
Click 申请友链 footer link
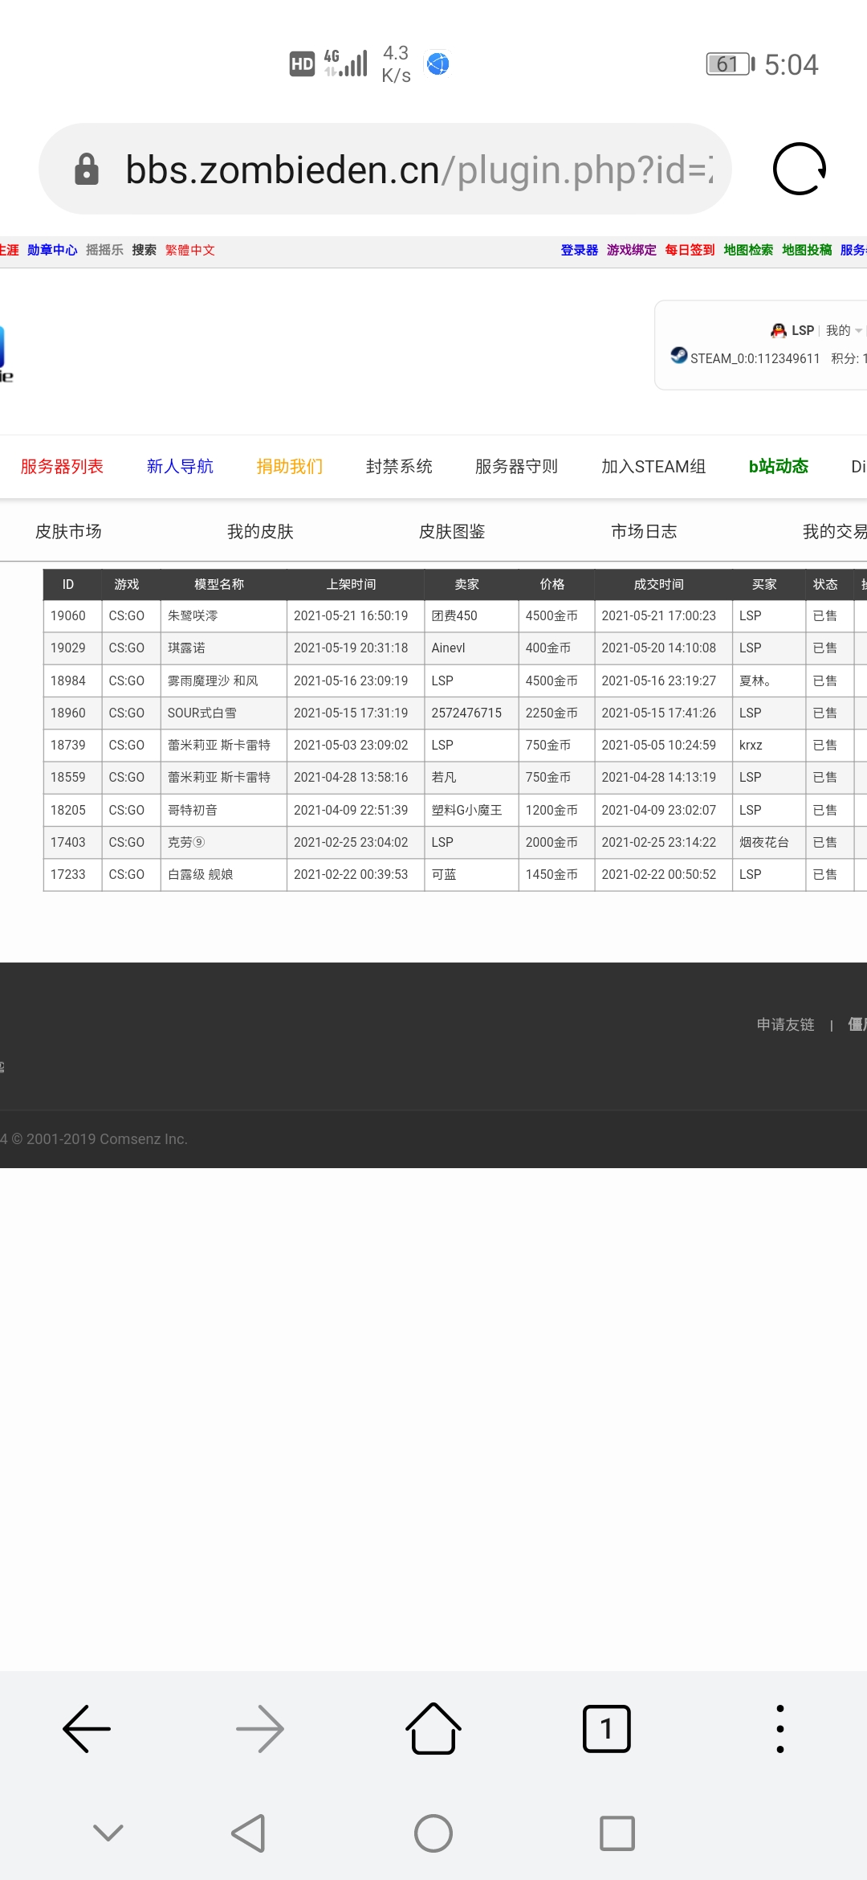pyautogui.click(x=785, y=1024)
